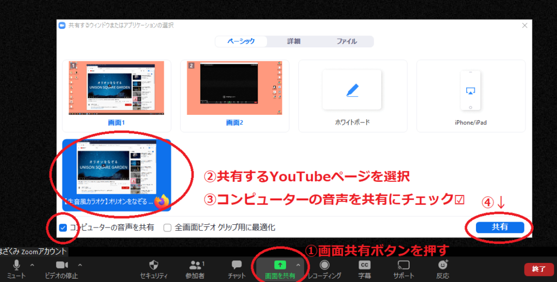This screenshot has height=282, width=557.
Task: Choose the iPhone/iPad sharing option
Action: pos(471,96)
